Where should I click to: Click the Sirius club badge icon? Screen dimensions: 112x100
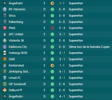point(5,16)
